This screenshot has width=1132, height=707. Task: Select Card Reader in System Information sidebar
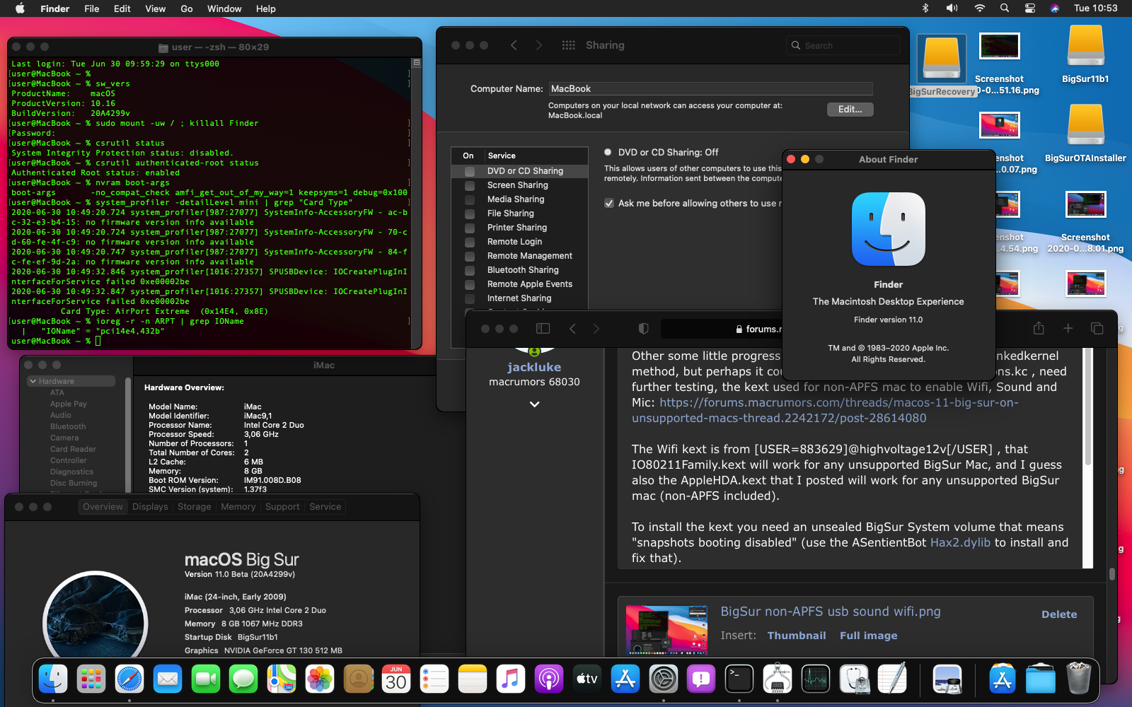(x=73, y=449)
